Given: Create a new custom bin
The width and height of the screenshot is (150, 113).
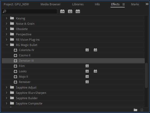Looking at the screenshot, I should pyautogui.click(x=135, y=110).
